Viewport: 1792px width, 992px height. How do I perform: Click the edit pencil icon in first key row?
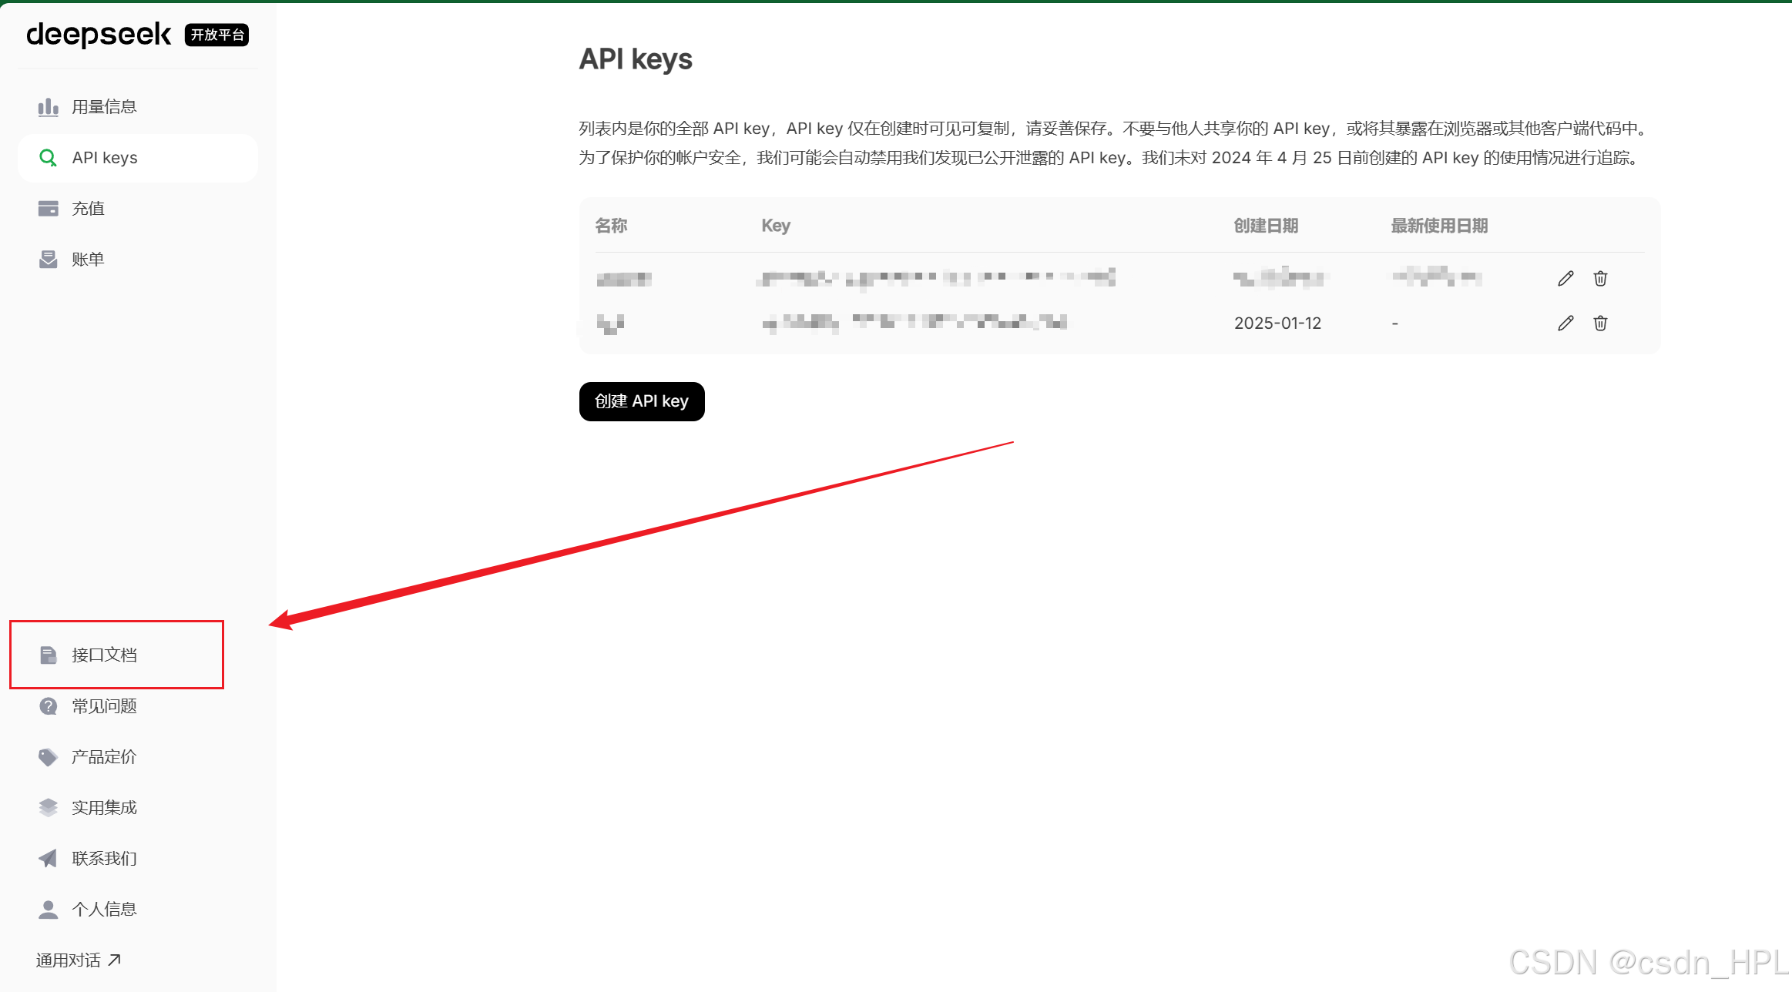coord(1565,279)
